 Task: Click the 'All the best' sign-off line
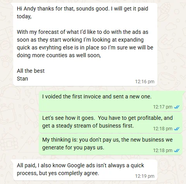[31, 71]
